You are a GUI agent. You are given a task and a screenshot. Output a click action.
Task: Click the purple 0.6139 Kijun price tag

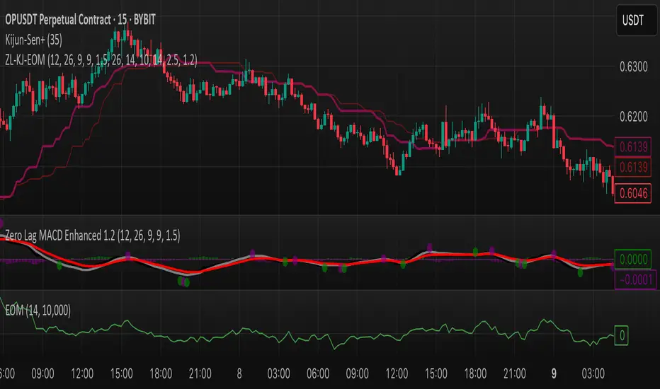(633, 147)
